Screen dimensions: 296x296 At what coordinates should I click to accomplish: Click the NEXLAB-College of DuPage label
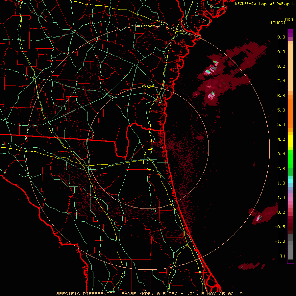click(x=262, y=4)
